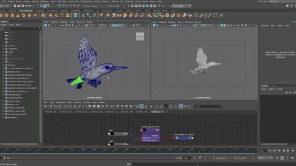
Task: Click the Outliner search field
Action: tap(20, 28)
